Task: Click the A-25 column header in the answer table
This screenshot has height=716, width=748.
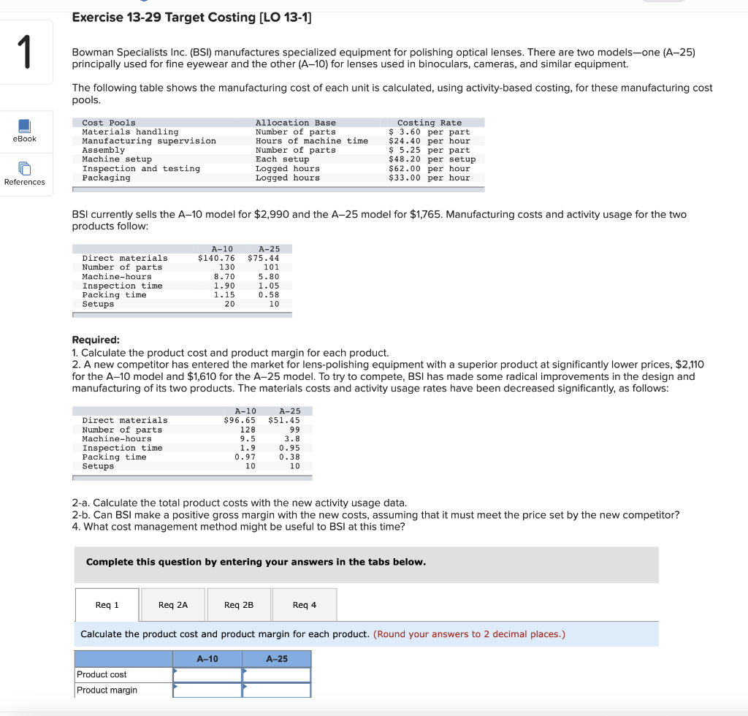Action: (x=277, y=658)
